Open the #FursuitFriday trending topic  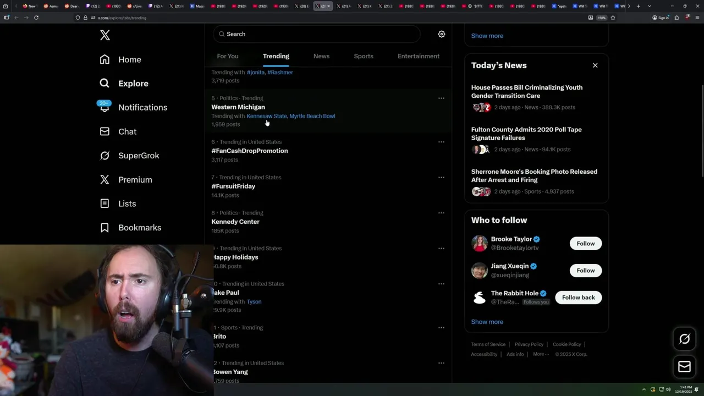(x=233, y=186)
